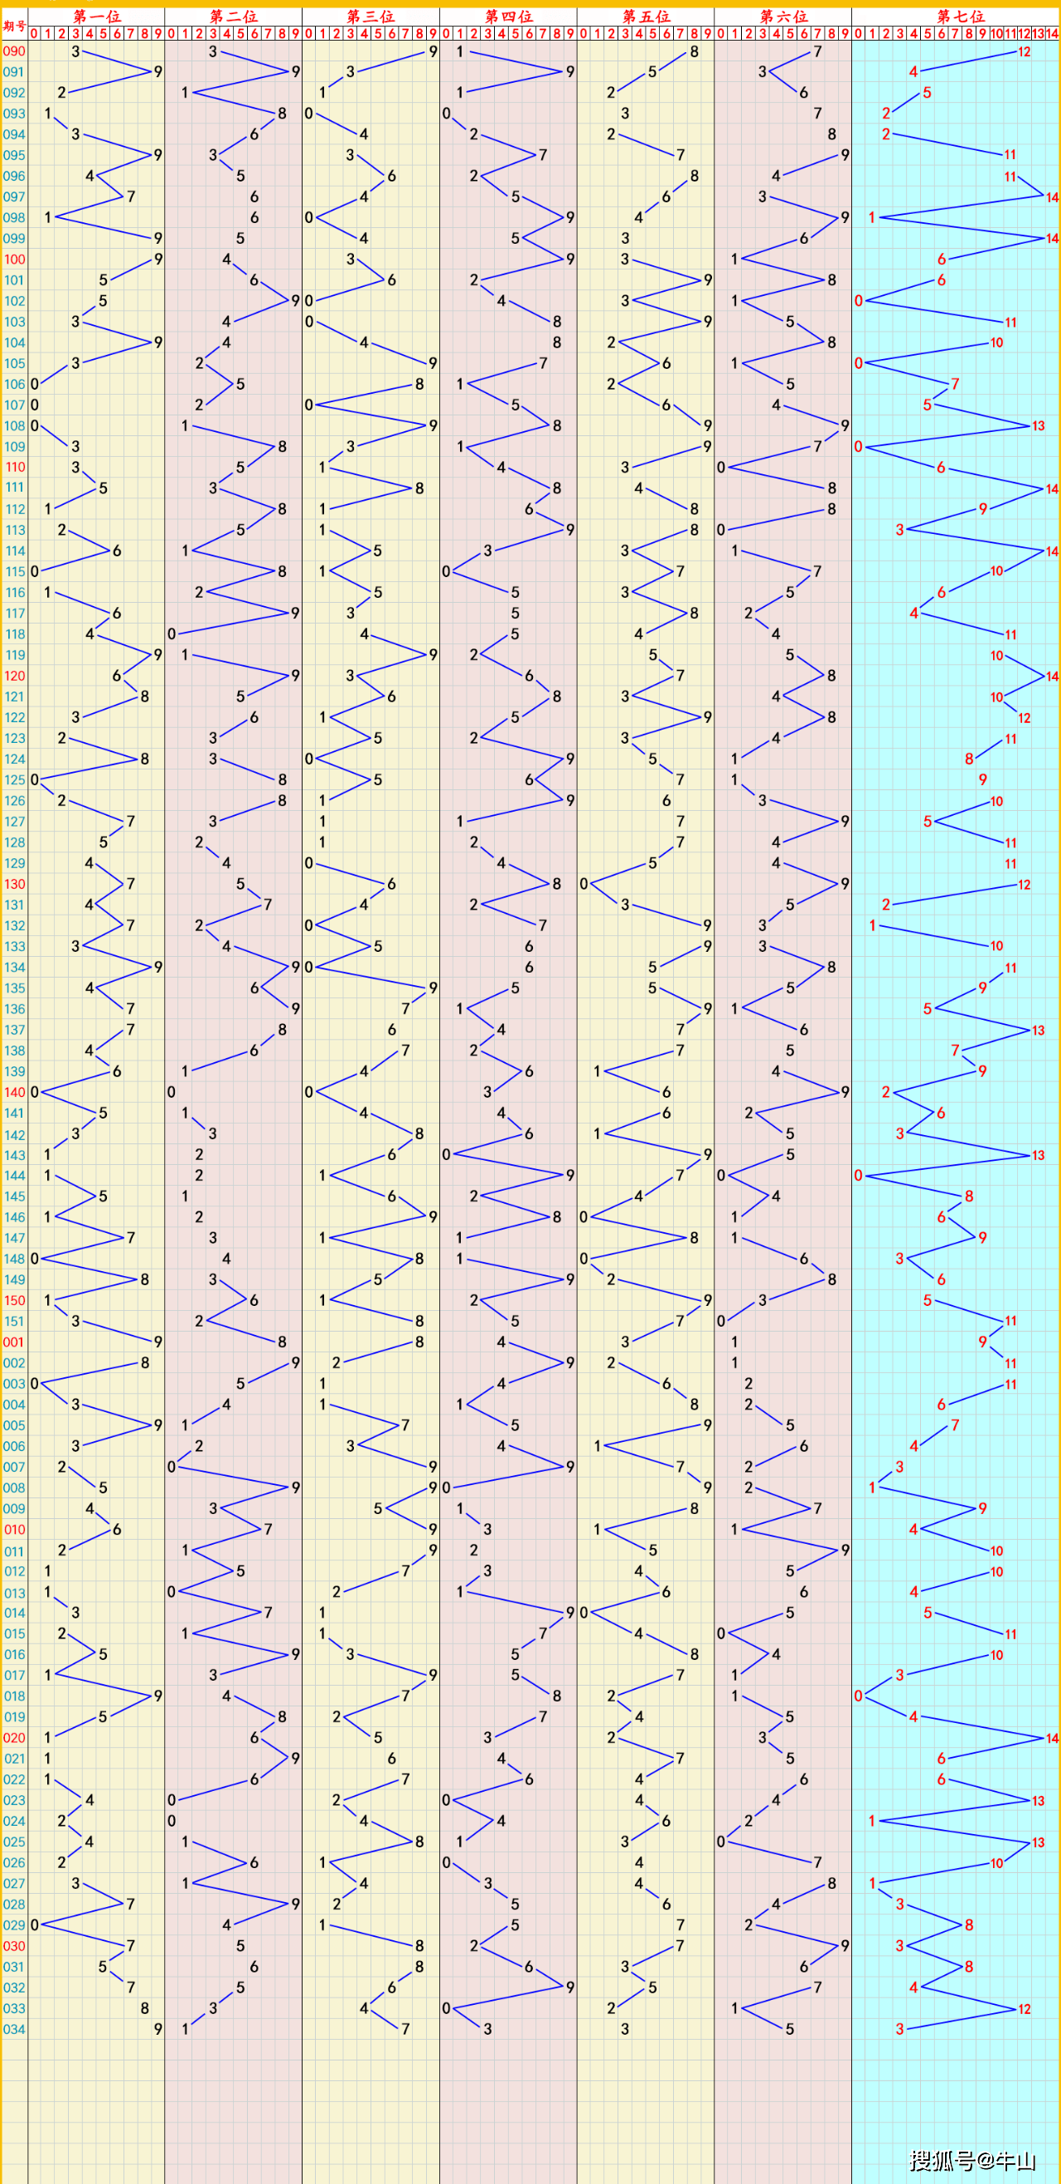Screen dimensions: 1061x2184
Task: Click value 2 in 第七位 for period 140
Action: [886, 1092]
